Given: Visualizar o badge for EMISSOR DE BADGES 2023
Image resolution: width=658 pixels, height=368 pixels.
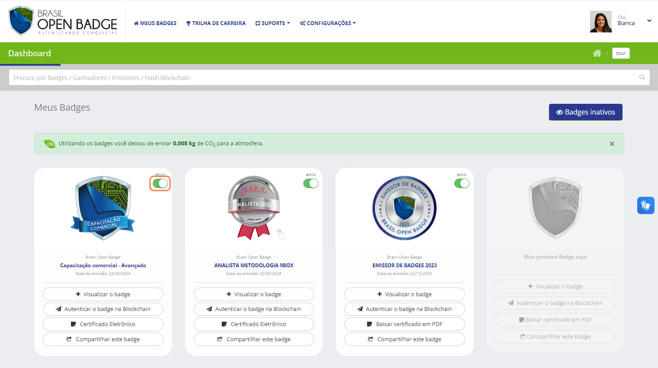Looking at the screenshot, I should 404,294.
